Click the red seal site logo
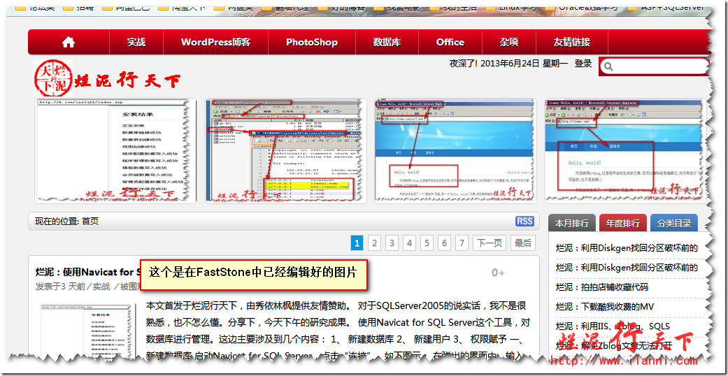This screenshot has height=376, width=728. tap(52, 78)
